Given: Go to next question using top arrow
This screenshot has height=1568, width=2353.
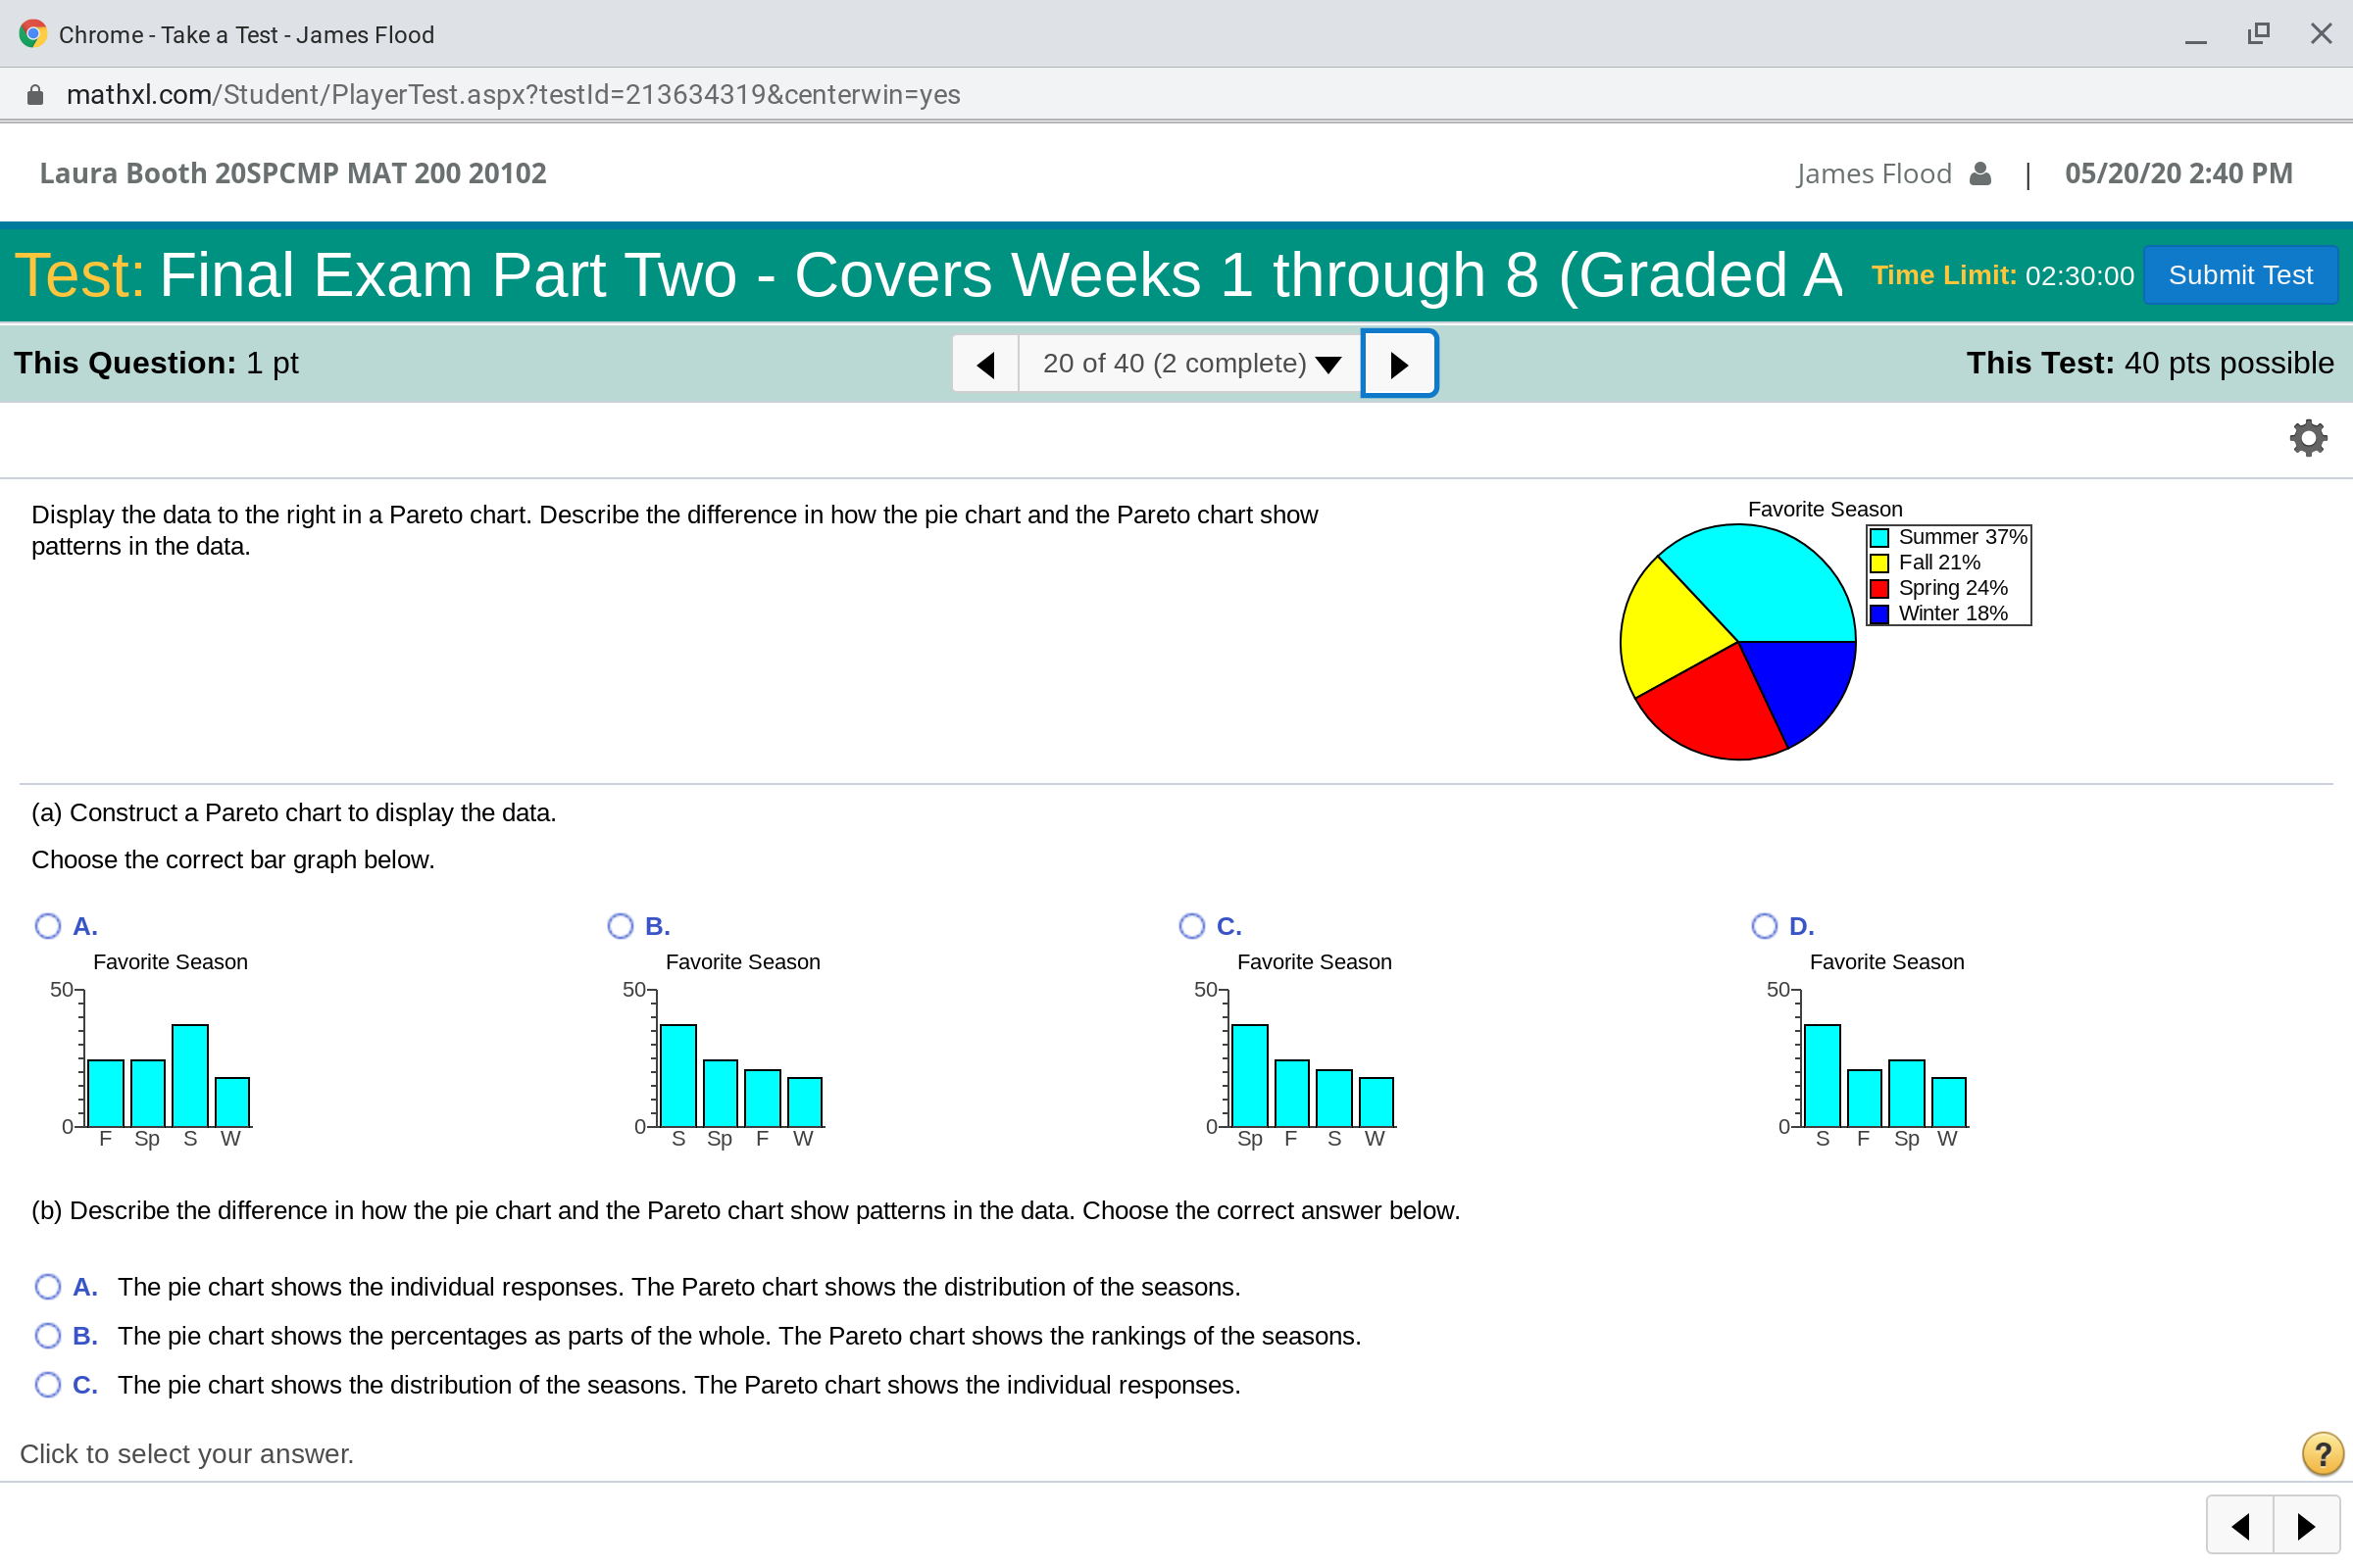Looking at the screenshot, I should coord(1399,364).
